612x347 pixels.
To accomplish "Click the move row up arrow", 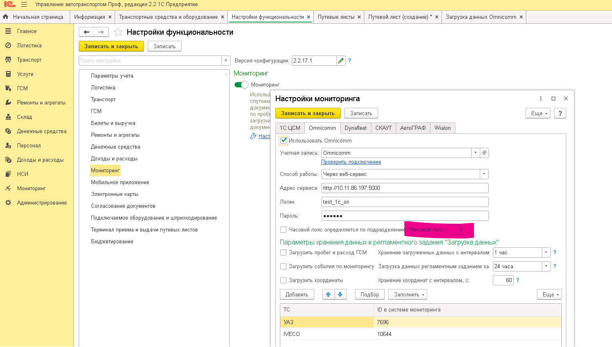I will pos(328,294).
